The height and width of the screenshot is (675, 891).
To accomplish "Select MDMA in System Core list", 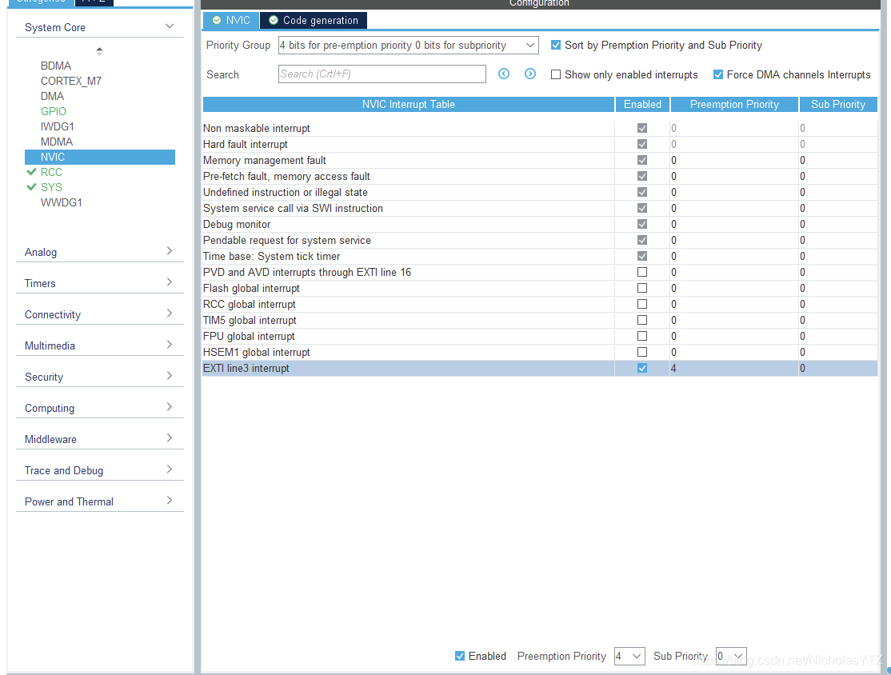I will pos(57,142).
